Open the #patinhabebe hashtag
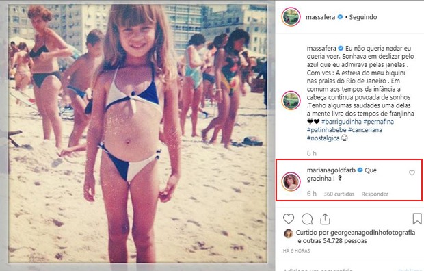Viewport: 424px width, 271px height. click(326, 130)
